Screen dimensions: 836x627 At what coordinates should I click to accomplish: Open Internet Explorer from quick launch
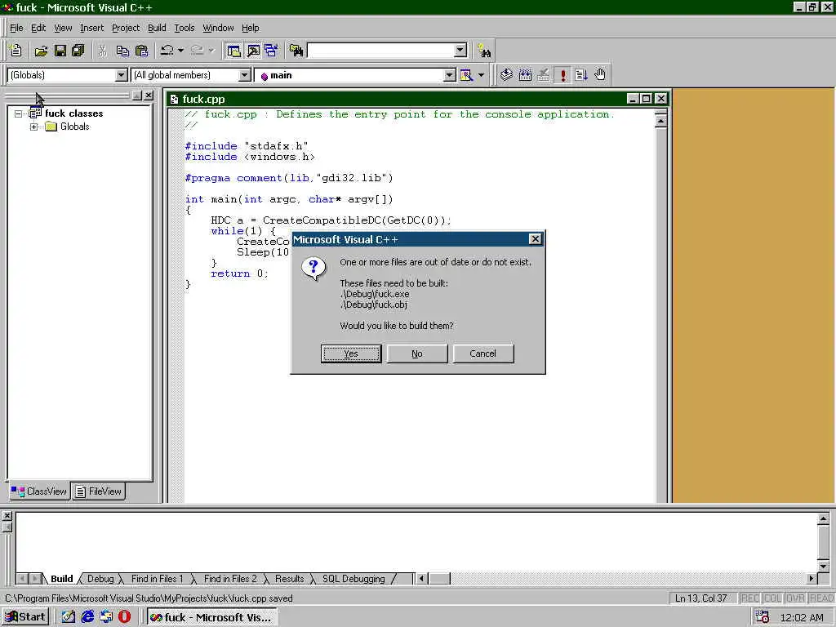point(87,617)
